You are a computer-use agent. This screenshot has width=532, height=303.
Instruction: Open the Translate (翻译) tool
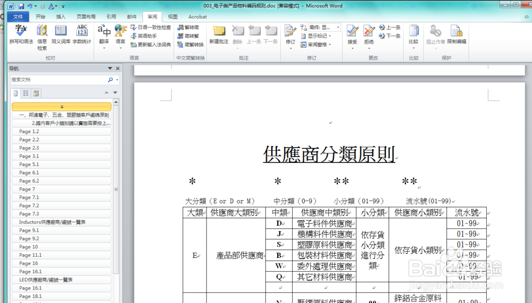104,37
